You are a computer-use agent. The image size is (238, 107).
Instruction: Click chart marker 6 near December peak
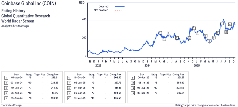194,28
